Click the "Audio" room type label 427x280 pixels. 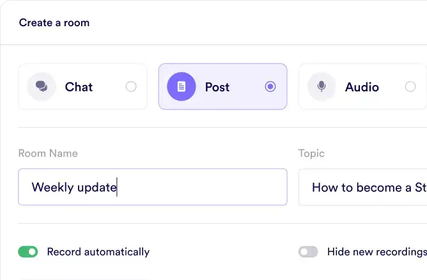[362, 87]
